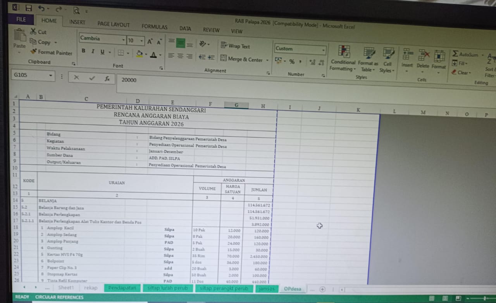Apply borders icon

pos(121,53)
